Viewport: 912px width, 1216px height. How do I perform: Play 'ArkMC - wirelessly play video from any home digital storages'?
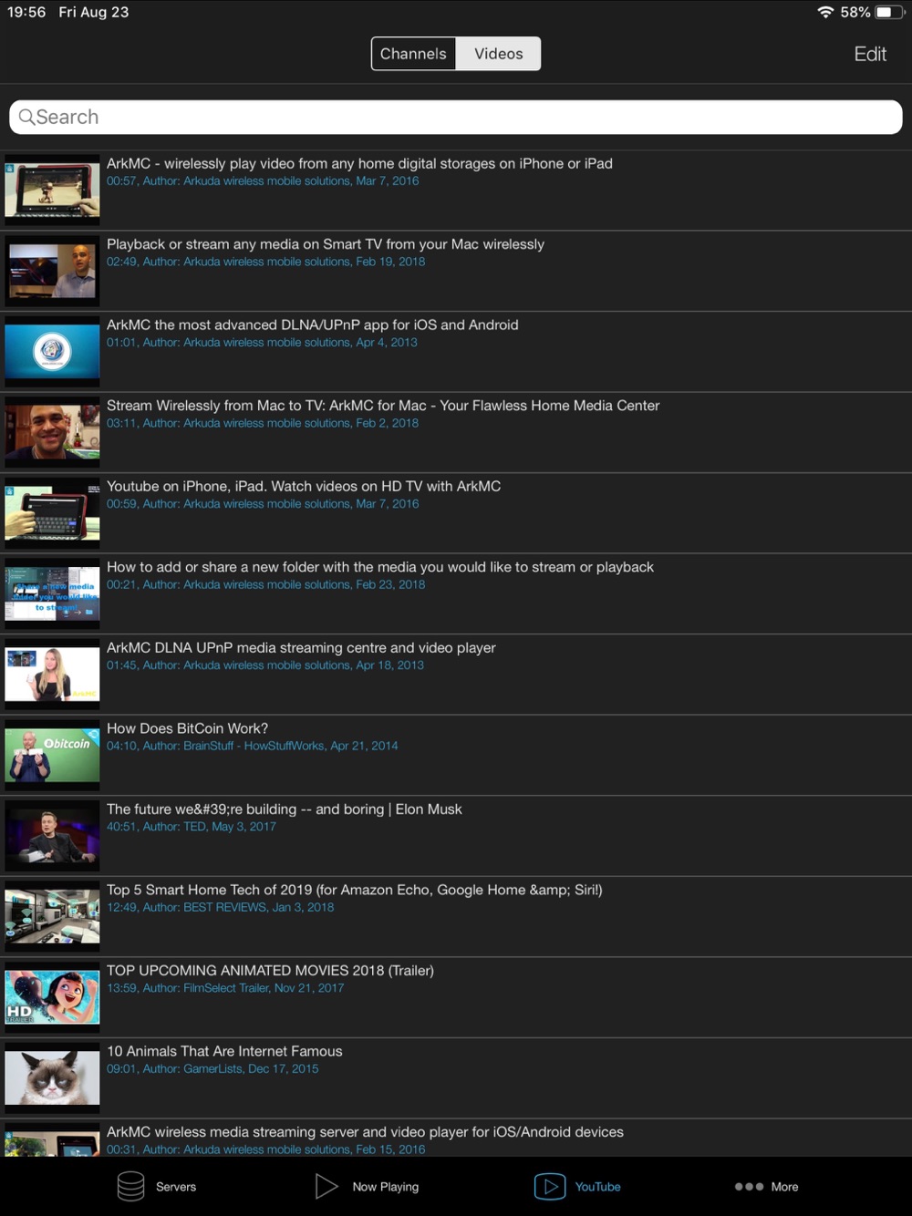[x=359, y=163]
